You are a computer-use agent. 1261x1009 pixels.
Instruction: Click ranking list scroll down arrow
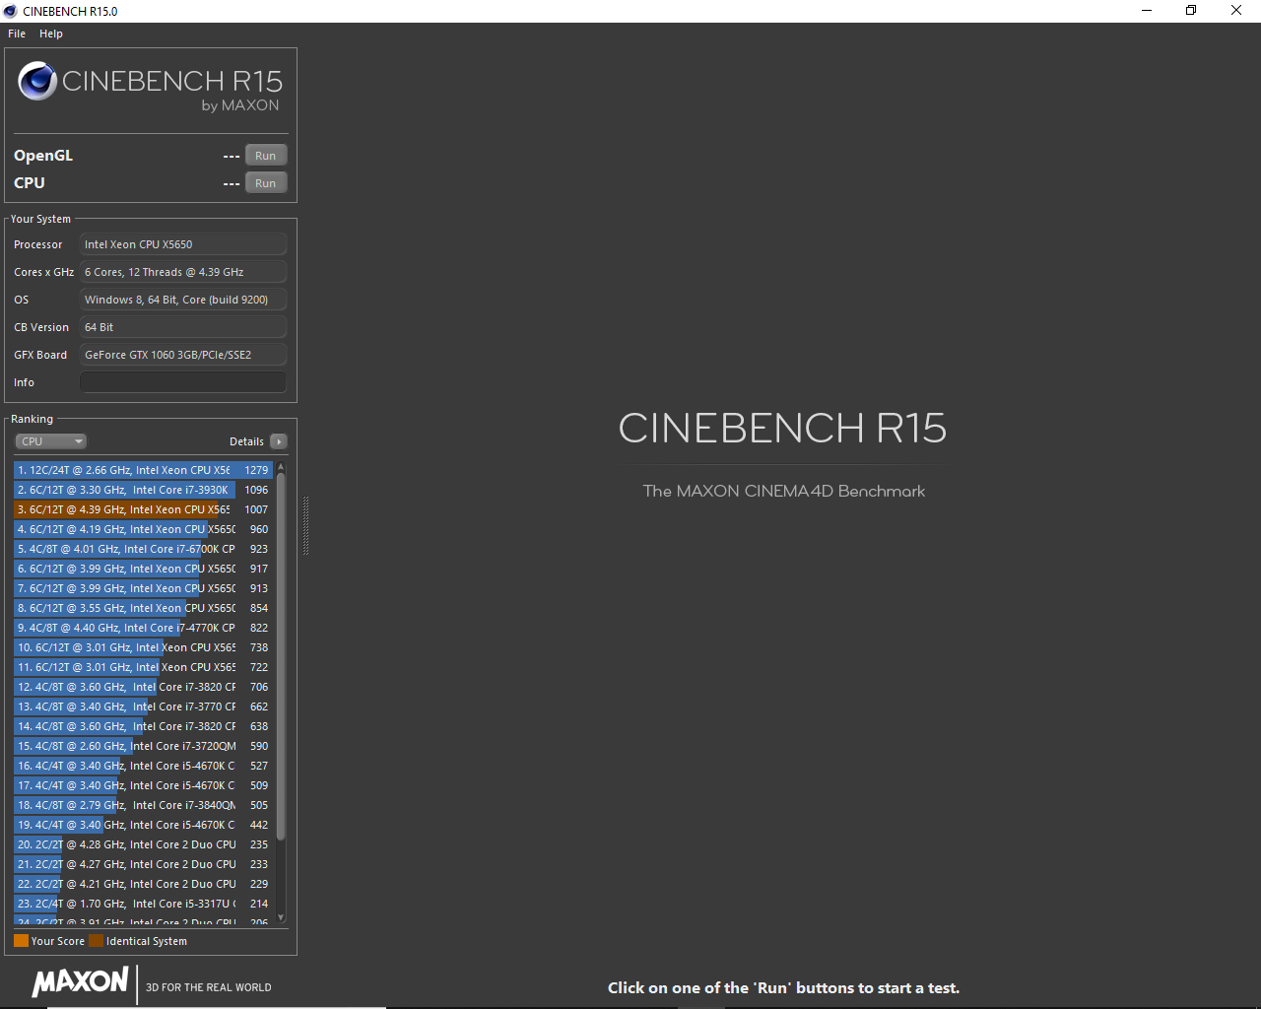[281, 917]
